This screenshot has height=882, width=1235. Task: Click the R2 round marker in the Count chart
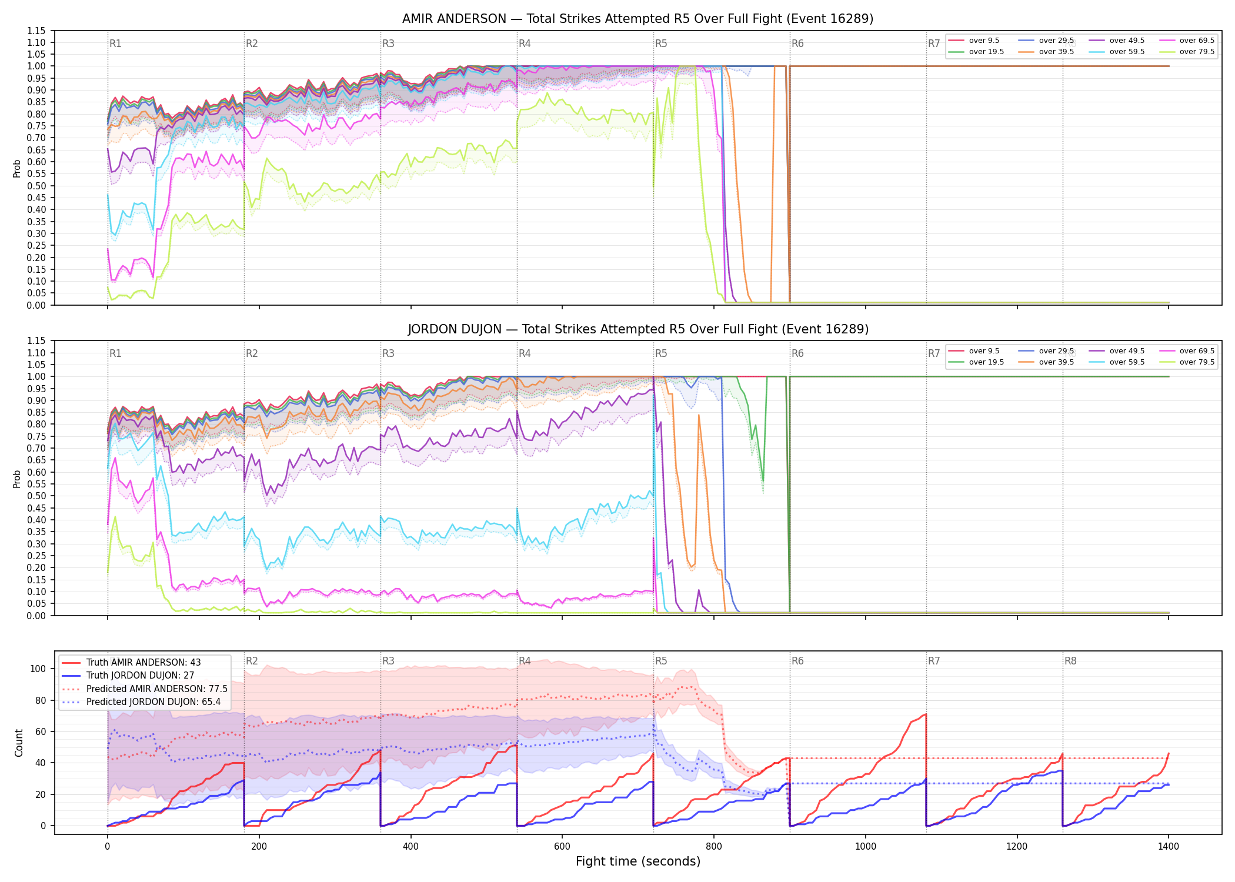(x=252, y=661)
